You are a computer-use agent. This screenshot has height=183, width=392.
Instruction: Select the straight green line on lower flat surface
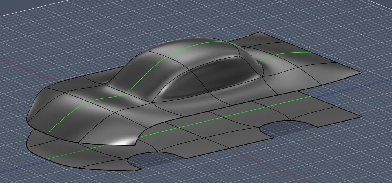click(x=179, y=127)
